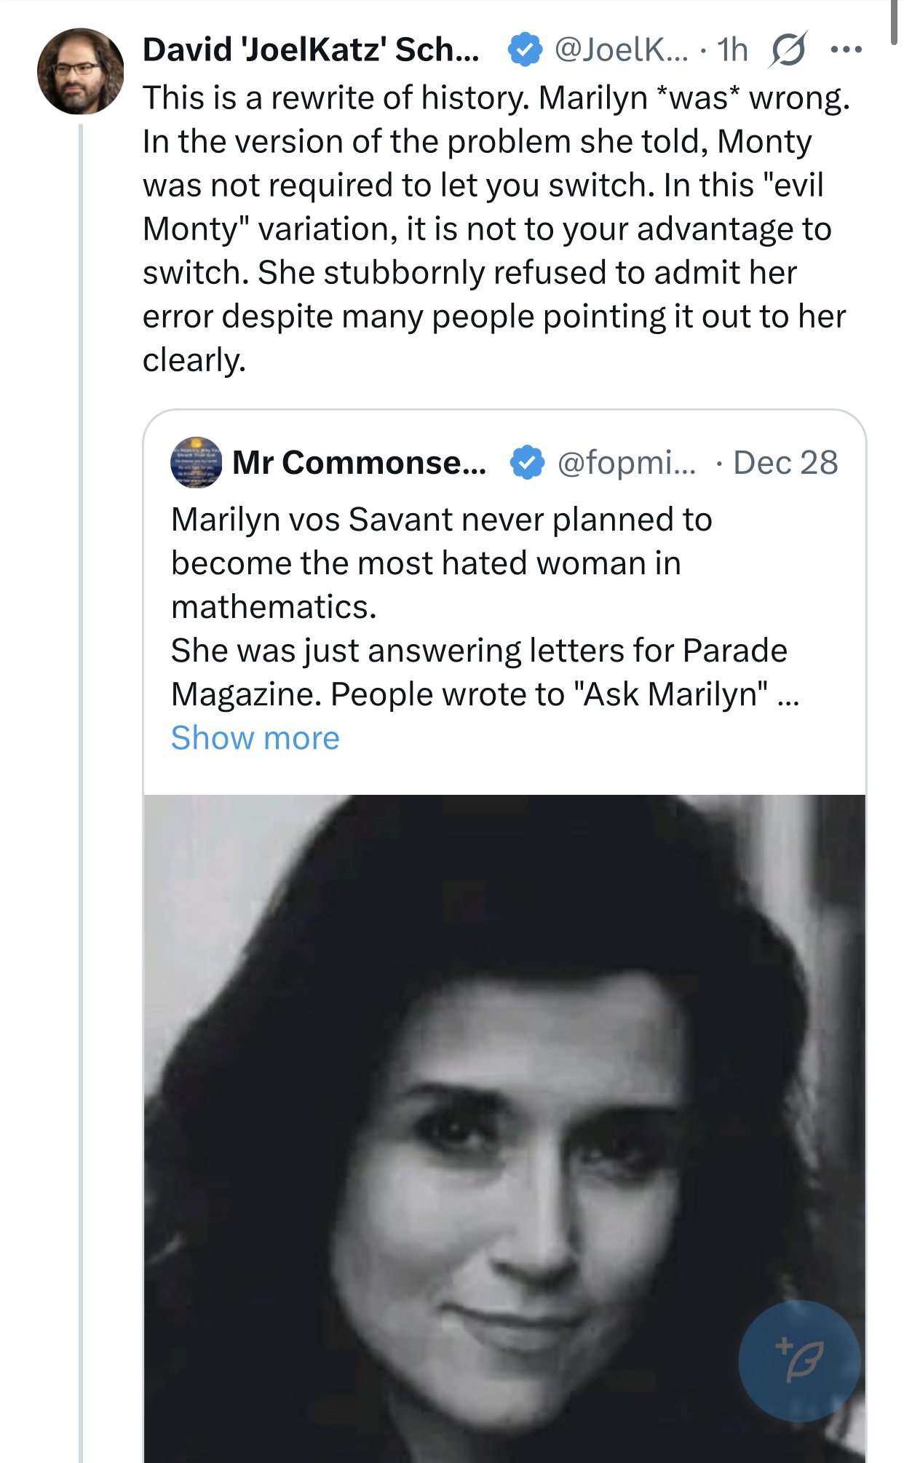The height and width of the screenshot is (1463, 904).
Task: Open the three-dot more options menu
Action: (846, 49)
